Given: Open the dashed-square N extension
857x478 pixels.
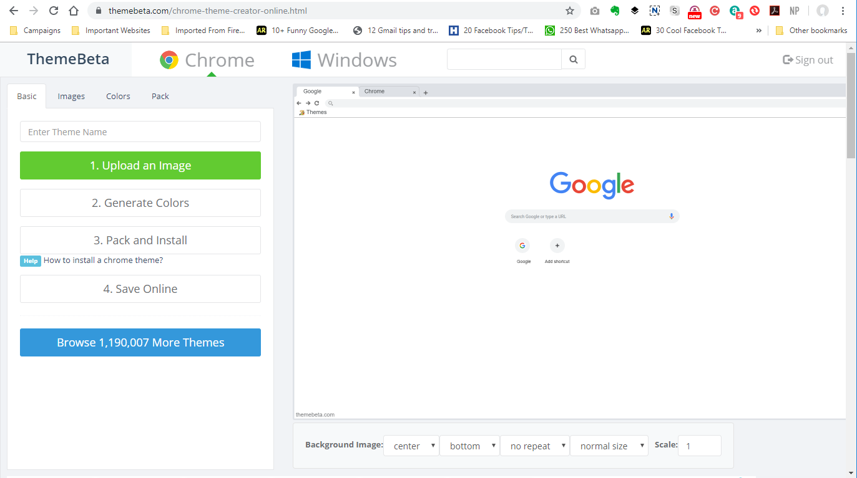Looking at the screenshot, I should click(655, 11).
